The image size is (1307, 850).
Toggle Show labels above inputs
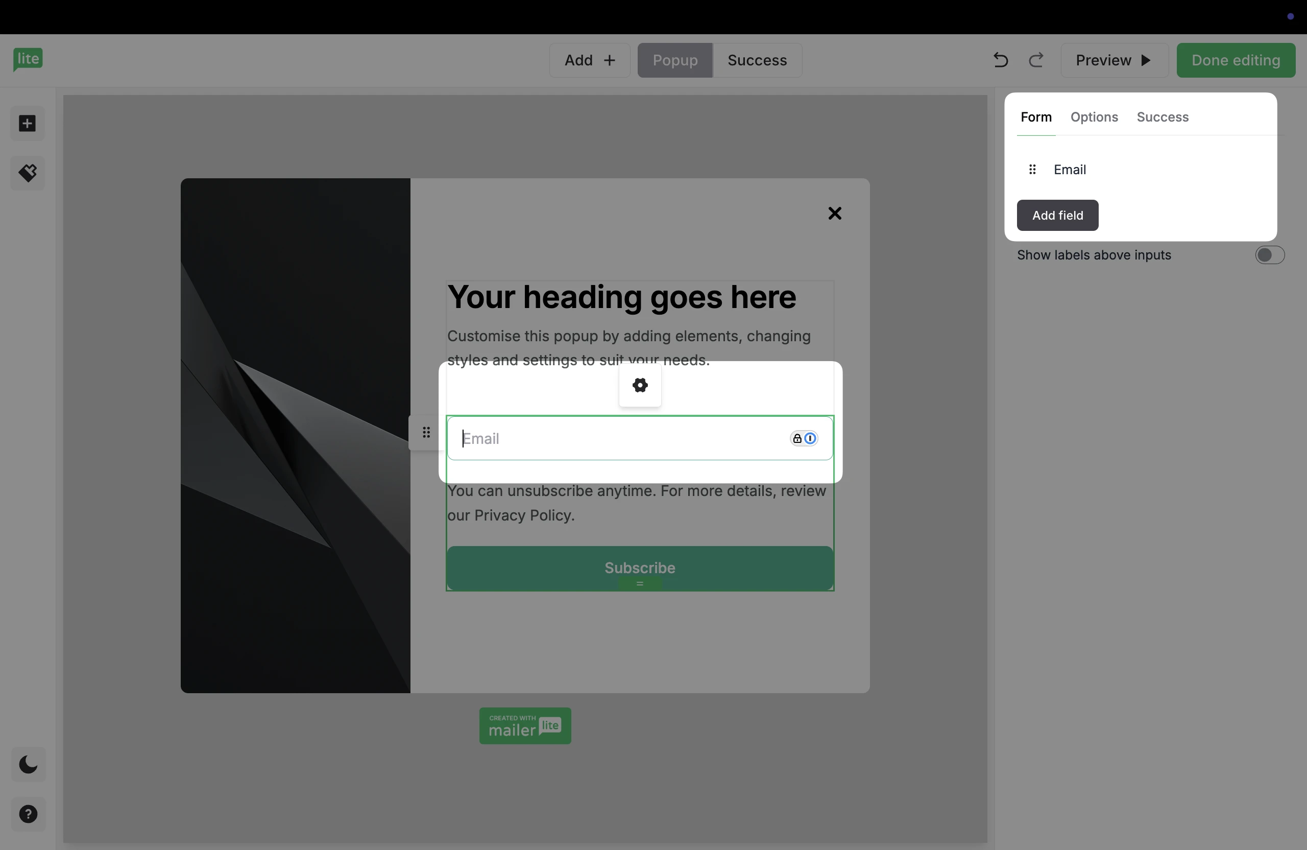[1269, 255]
